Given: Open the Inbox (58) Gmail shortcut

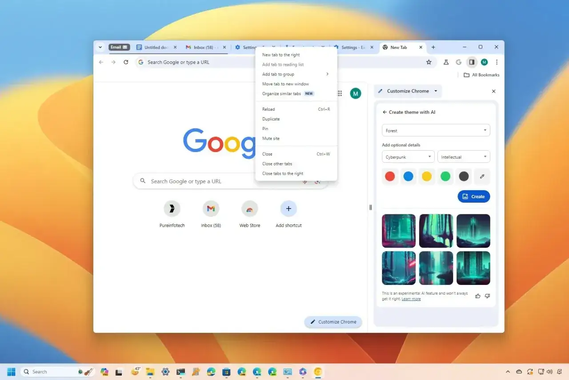Looking at the screenshot, I should point(211,214).
